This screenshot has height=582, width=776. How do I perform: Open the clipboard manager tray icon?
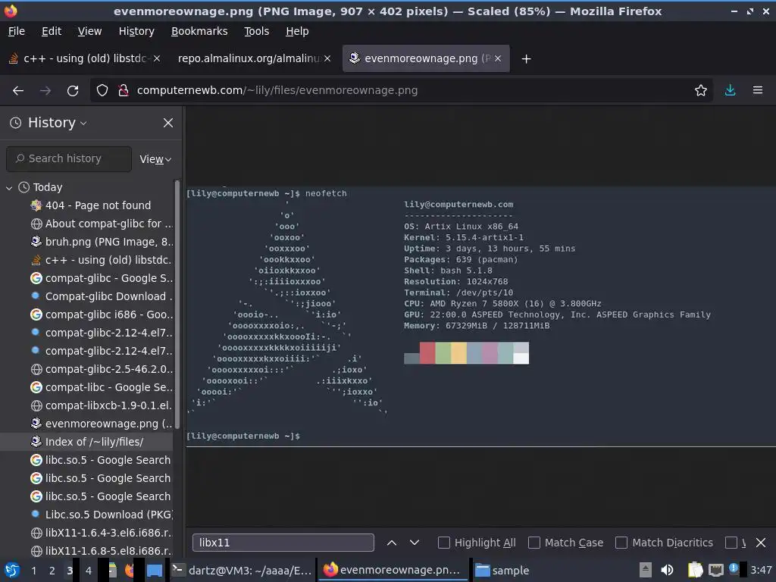click(695, 570)
